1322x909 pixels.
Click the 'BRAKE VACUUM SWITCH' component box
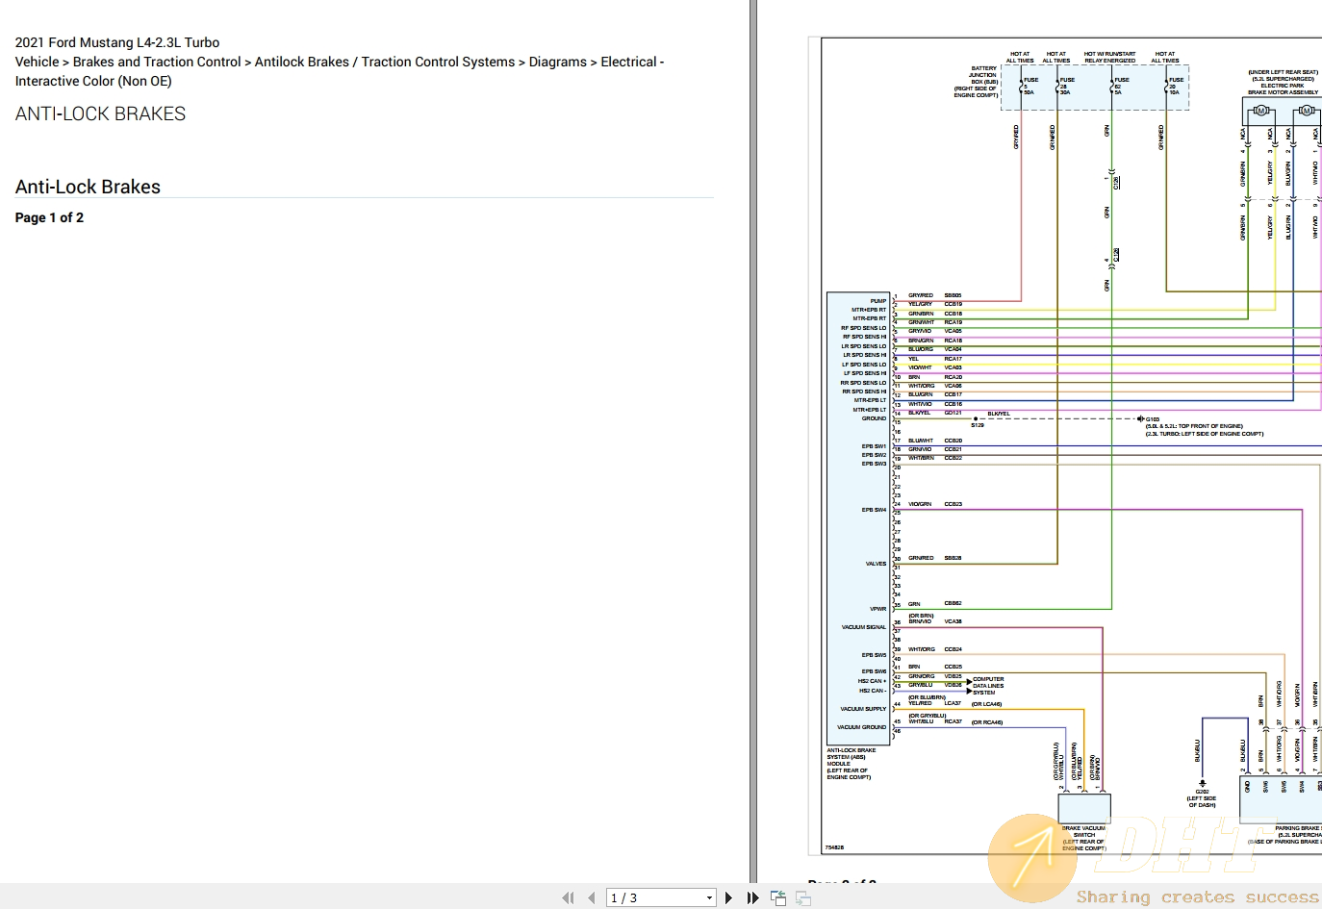(x=1084, y=808)
